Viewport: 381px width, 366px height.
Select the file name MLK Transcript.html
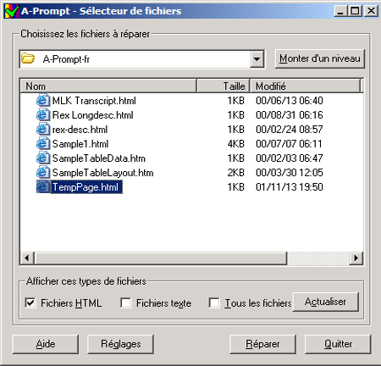tap(94, 101)
